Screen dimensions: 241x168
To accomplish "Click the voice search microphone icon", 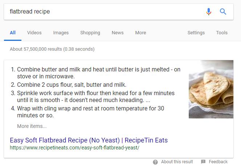I will 209,12.
